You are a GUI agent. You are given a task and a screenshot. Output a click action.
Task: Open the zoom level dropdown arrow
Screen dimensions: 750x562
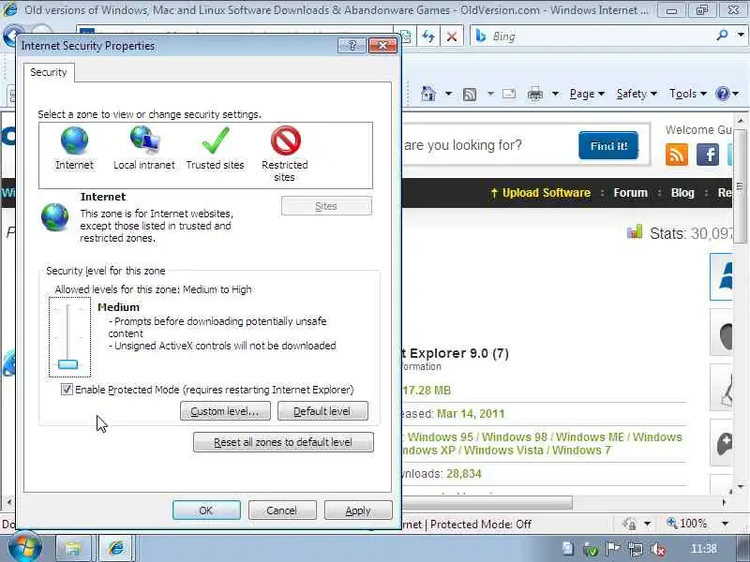point(725,524)
